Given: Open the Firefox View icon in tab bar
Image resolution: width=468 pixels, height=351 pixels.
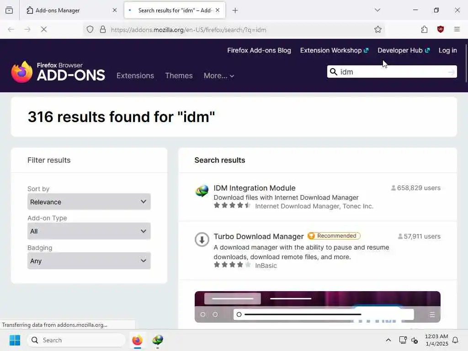Looking at the screenshot, I should coord(9,10).
